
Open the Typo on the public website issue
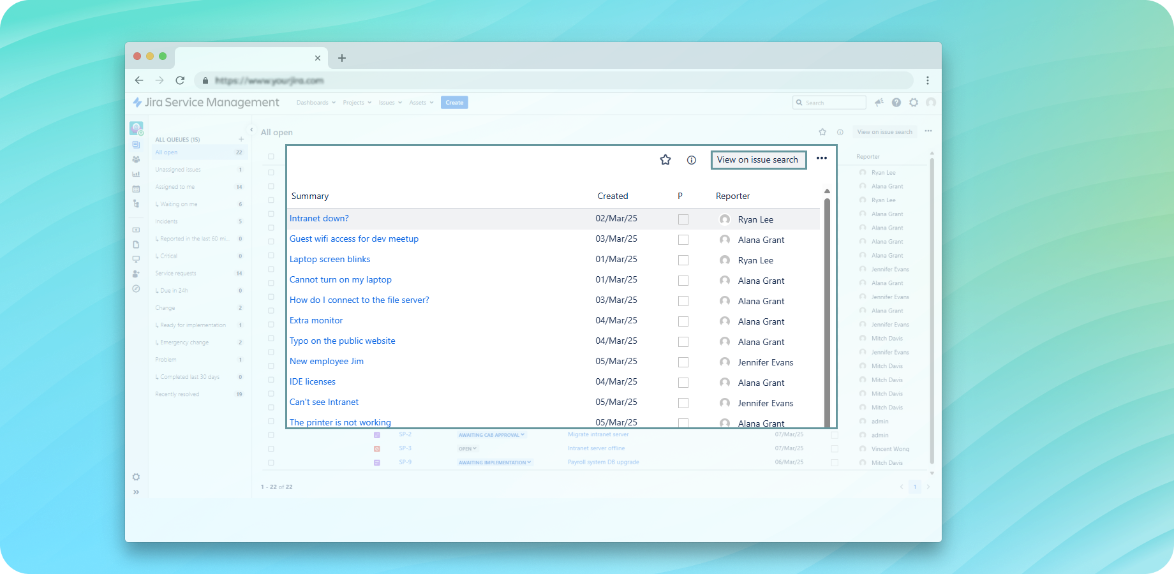[x=343, y=341]
